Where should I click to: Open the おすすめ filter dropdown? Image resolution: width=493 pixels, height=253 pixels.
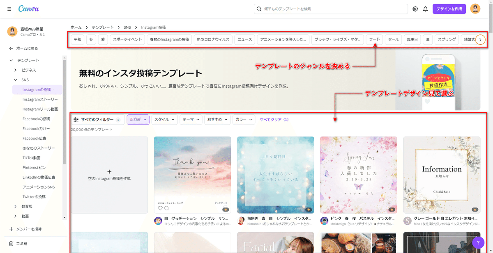(217, 120)
